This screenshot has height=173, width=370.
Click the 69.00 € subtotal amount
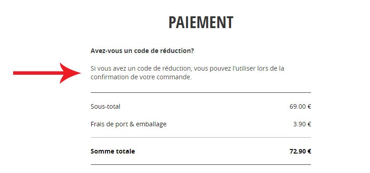(x=300, y=106)
